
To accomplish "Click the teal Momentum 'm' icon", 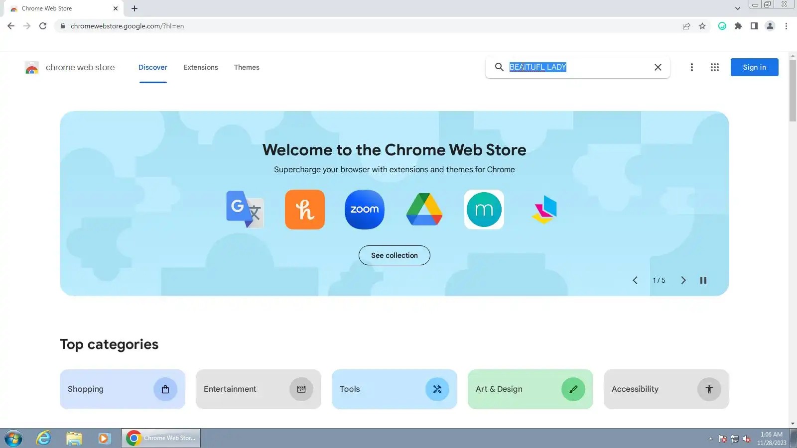I will tap(484, 210).
